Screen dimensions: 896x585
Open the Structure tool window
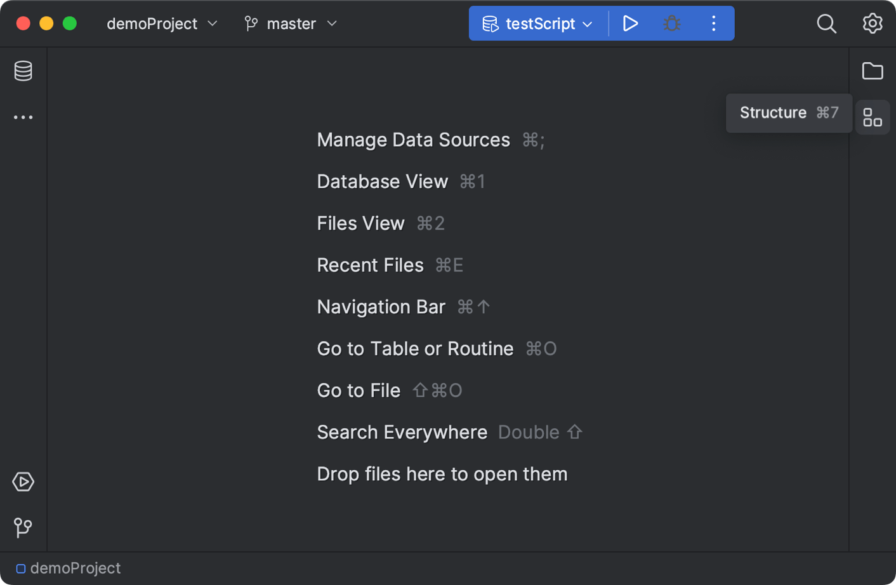[x=873, y=117]
